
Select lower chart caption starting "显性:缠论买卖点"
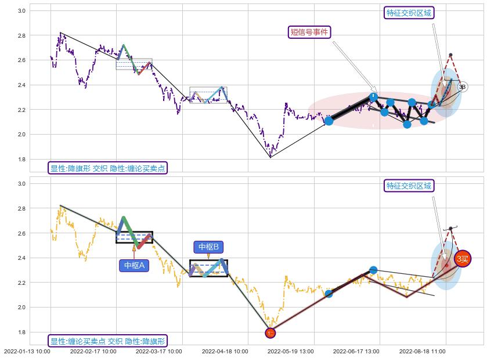107,341
